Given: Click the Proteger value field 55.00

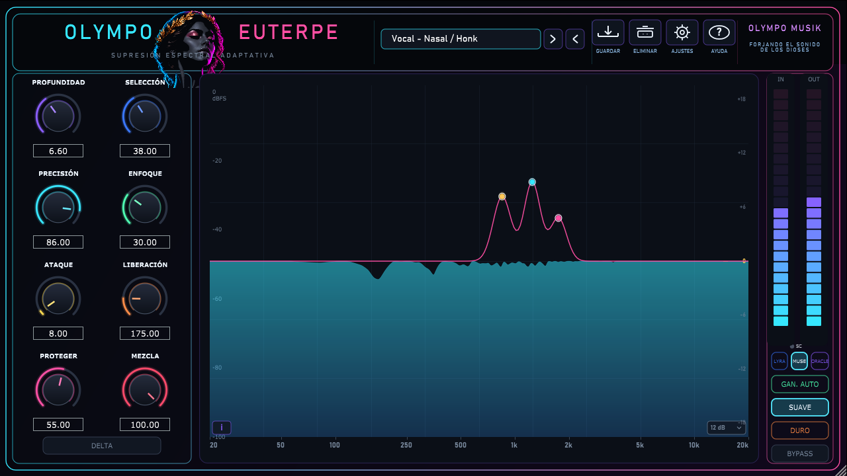Looking at the screenshot, I should tap(58, 424).
